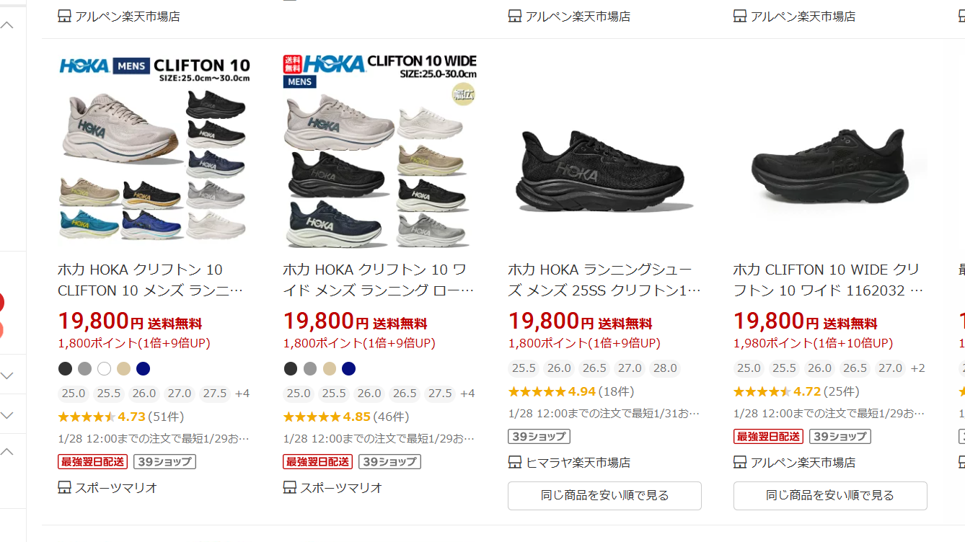Click the スポーツマリオ store icon under the 4.85-rated product

pyautogui.click(x=290, y=488)
